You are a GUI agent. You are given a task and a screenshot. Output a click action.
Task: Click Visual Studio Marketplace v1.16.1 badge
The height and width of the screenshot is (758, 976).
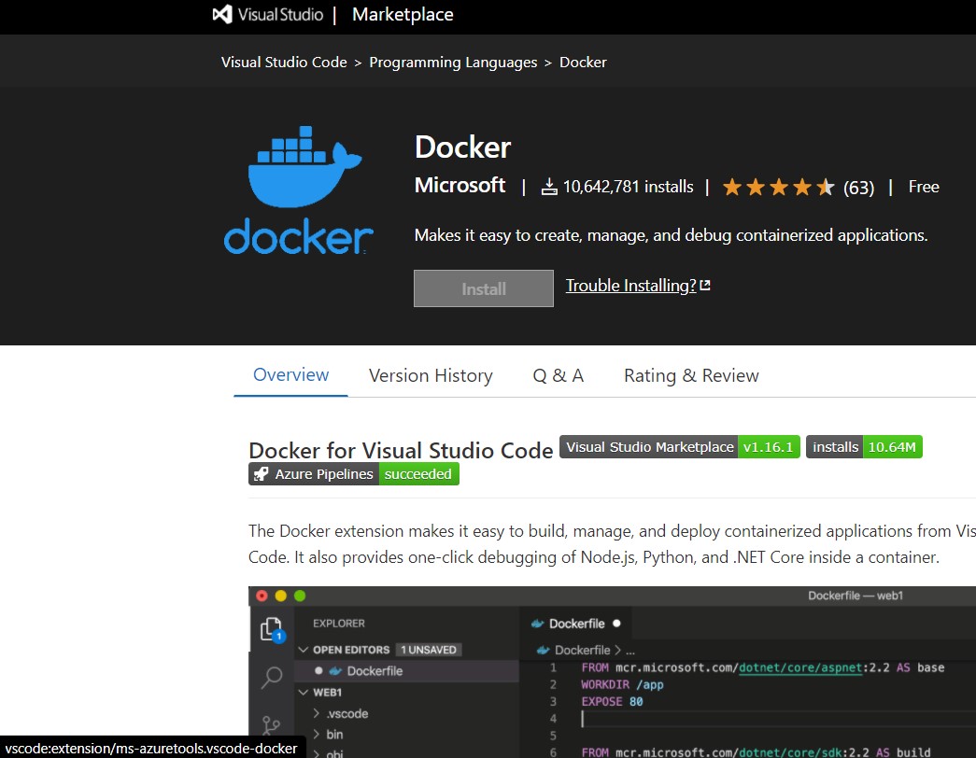[x=680, y=447]
